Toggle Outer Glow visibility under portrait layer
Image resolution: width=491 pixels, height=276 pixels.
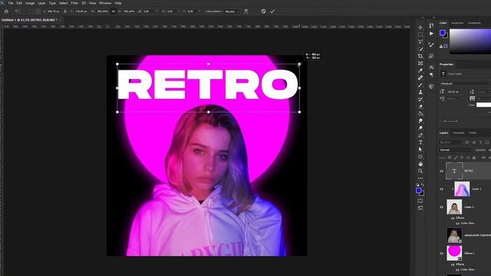coord(457,223)
